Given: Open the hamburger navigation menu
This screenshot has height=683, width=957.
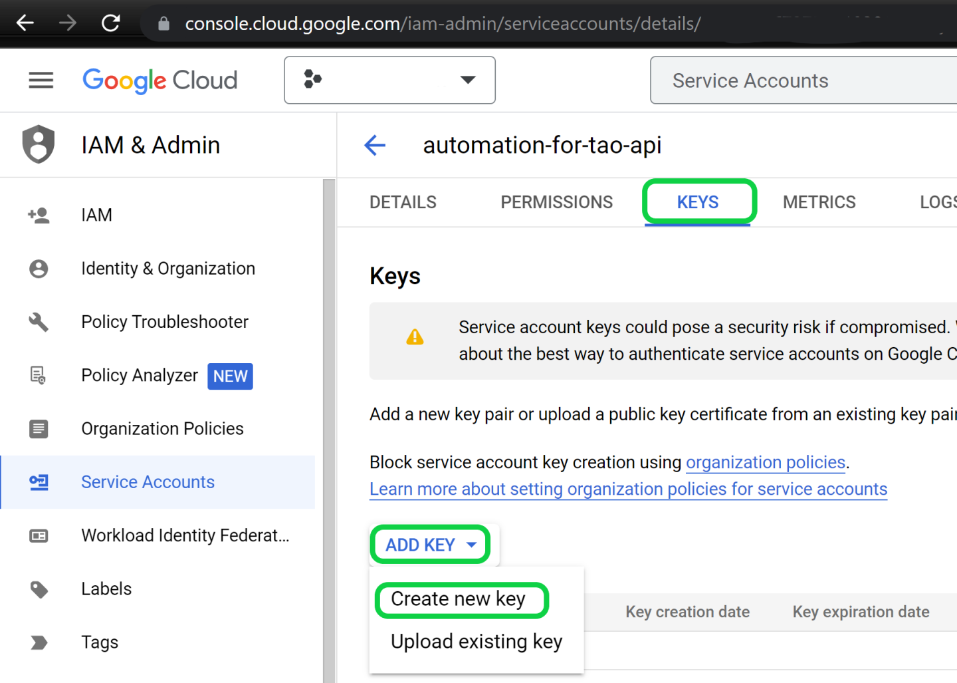Looking at the screenshot, I should coord(41,80).
